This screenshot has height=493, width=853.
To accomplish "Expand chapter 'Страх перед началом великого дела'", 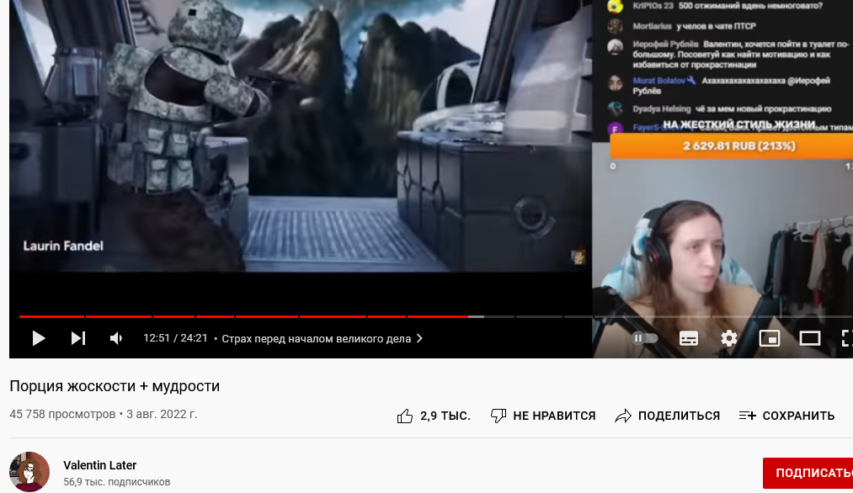I will click(322, 339).
